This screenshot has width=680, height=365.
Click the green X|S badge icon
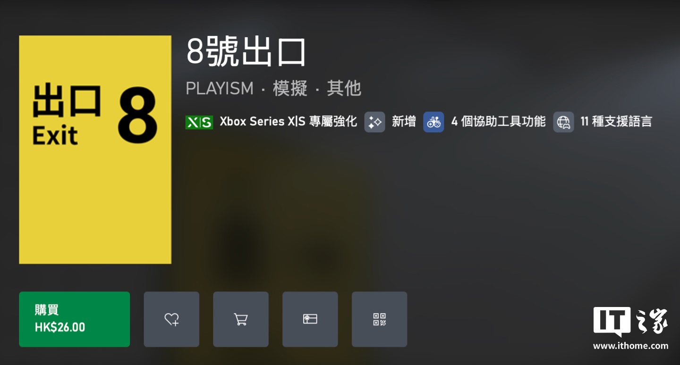click(199, 122)
